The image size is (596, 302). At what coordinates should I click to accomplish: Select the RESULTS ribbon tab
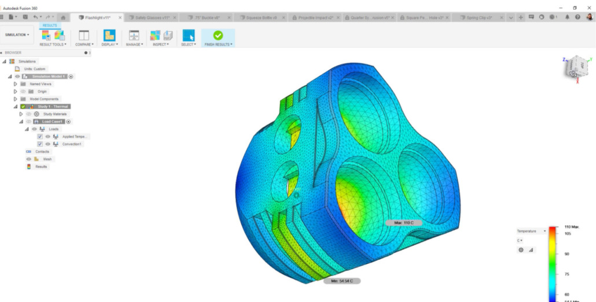click(50, 25)
